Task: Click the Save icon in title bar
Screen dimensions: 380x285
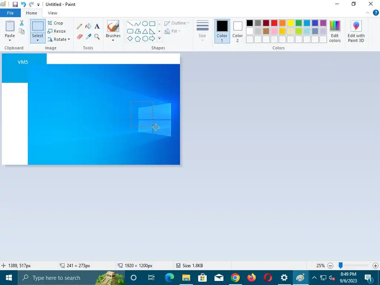Action: click(15, 4)
